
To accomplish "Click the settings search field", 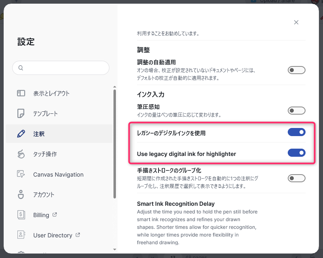I will [61, 68].
